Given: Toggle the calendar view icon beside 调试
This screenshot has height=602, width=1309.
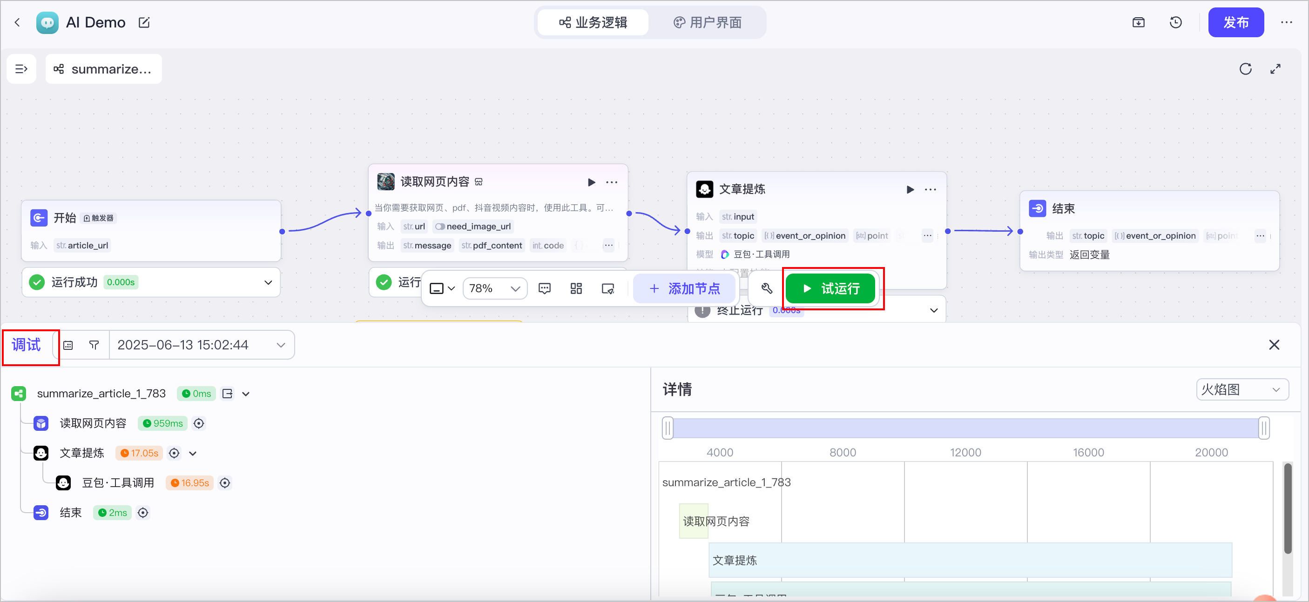Looking at the screenshot, I should [x=67, y=345].
